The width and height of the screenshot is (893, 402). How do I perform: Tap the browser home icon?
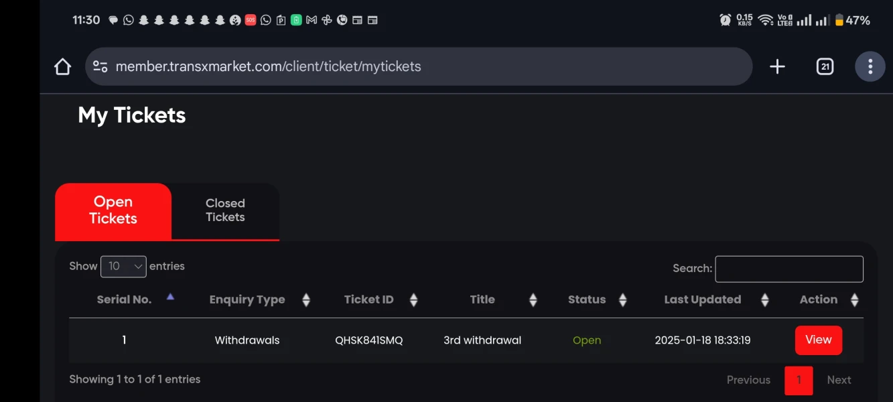[62, 66]
